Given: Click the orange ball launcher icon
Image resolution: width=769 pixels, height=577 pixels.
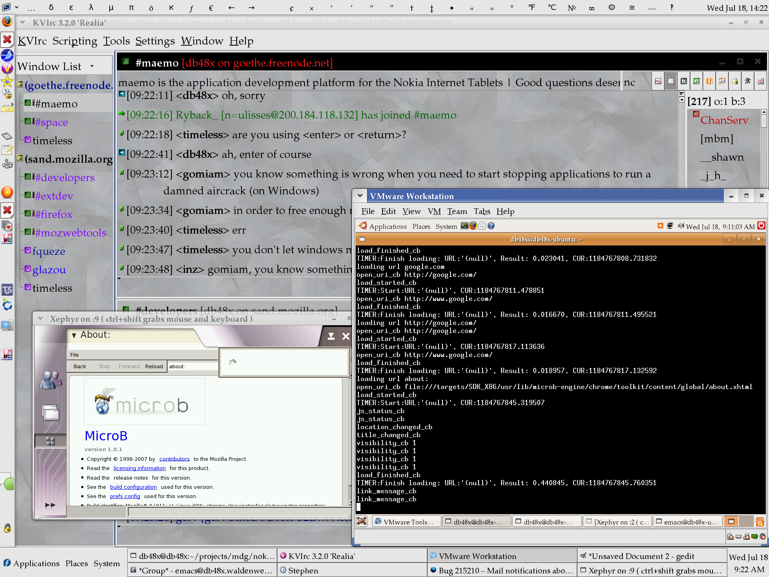Looking at the screenshot, I should 7,192.
